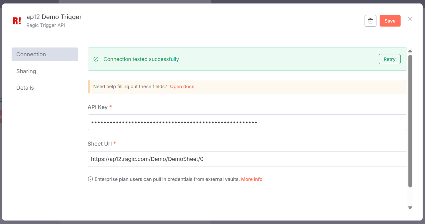Open the Sharing tab
Image resolution: width=425 pixels, height=224 pixels.
click(26, 71)
